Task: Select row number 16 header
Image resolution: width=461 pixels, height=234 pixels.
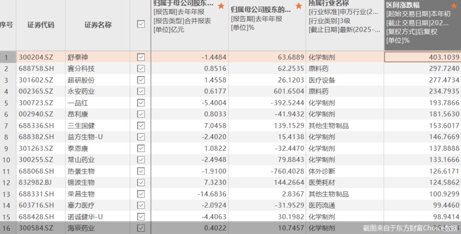Action: [6, 228]
